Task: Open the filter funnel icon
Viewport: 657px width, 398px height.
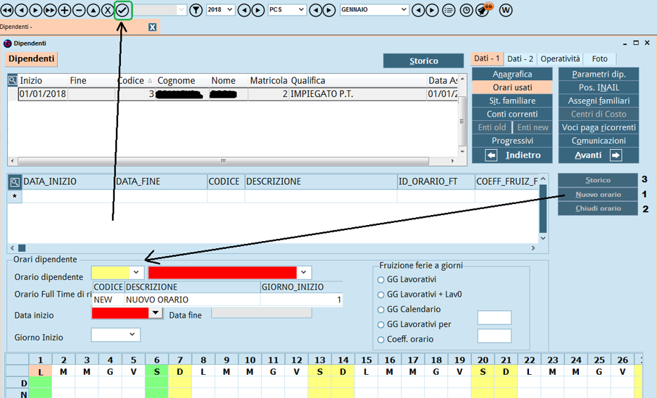Action: tap(196, 10)
